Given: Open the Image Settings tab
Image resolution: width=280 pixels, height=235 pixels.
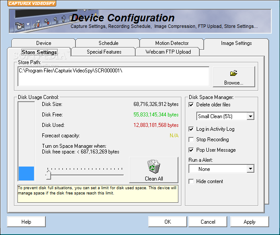Looking at the screenshot, I should point(236,44).
